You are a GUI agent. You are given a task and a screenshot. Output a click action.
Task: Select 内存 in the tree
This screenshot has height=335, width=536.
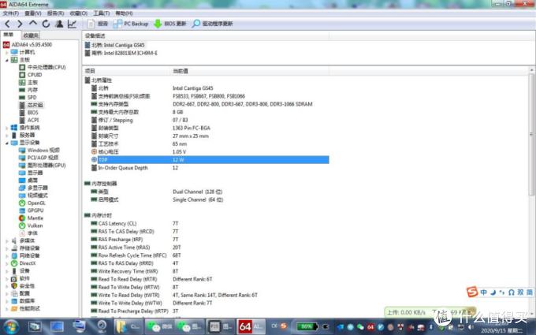[x=28, y=90]
